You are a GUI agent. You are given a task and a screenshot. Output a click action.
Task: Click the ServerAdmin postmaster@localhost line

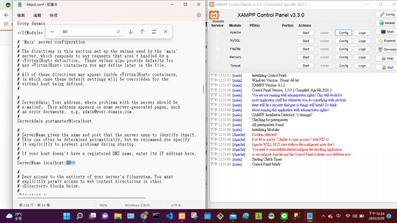click(54, 121)
